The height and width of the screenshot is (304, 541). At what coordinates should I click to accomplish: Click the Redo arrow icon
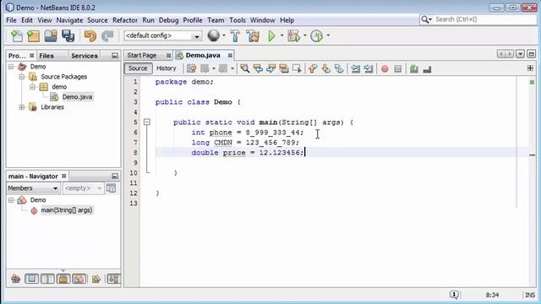pyautogui.click(x=107, y=35)
